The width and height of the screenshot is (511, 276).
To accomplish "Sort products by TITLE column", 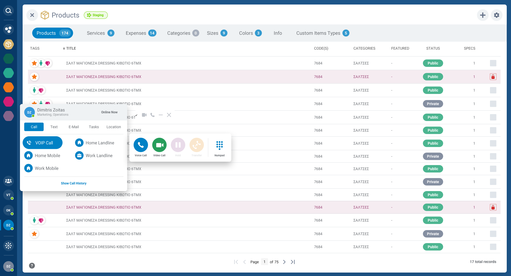I will point(70,48).
